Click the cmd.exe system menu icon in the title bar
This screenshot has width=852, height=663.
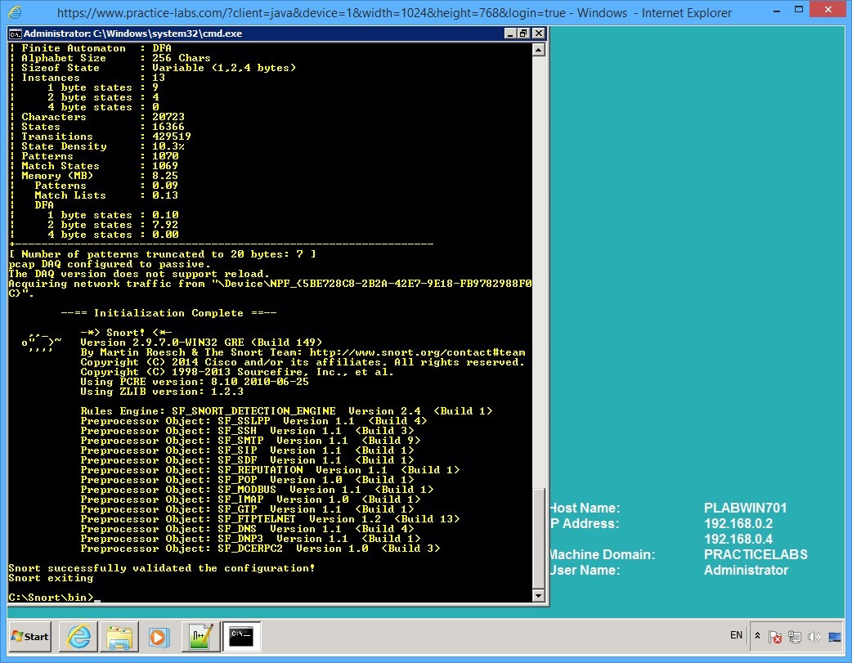[x=14, y=34]
